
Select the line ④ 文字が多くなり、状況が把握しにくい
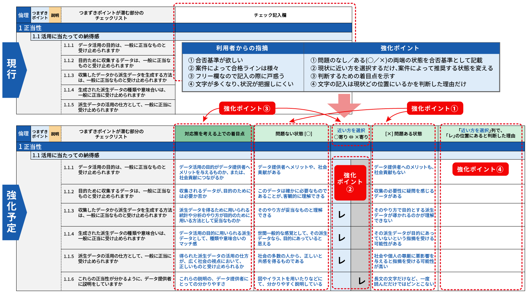[x=241, y=84]
